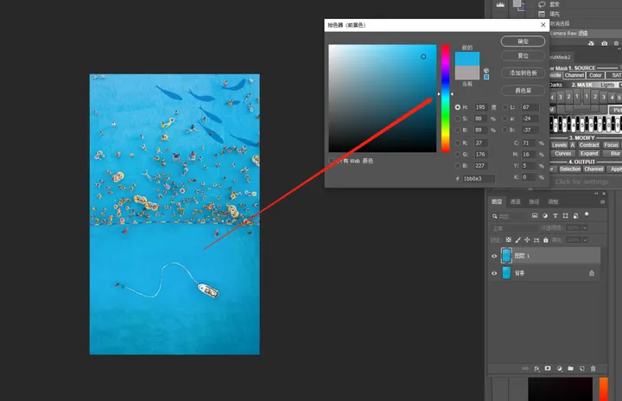Select the H hue radio button

pos(458,107)
